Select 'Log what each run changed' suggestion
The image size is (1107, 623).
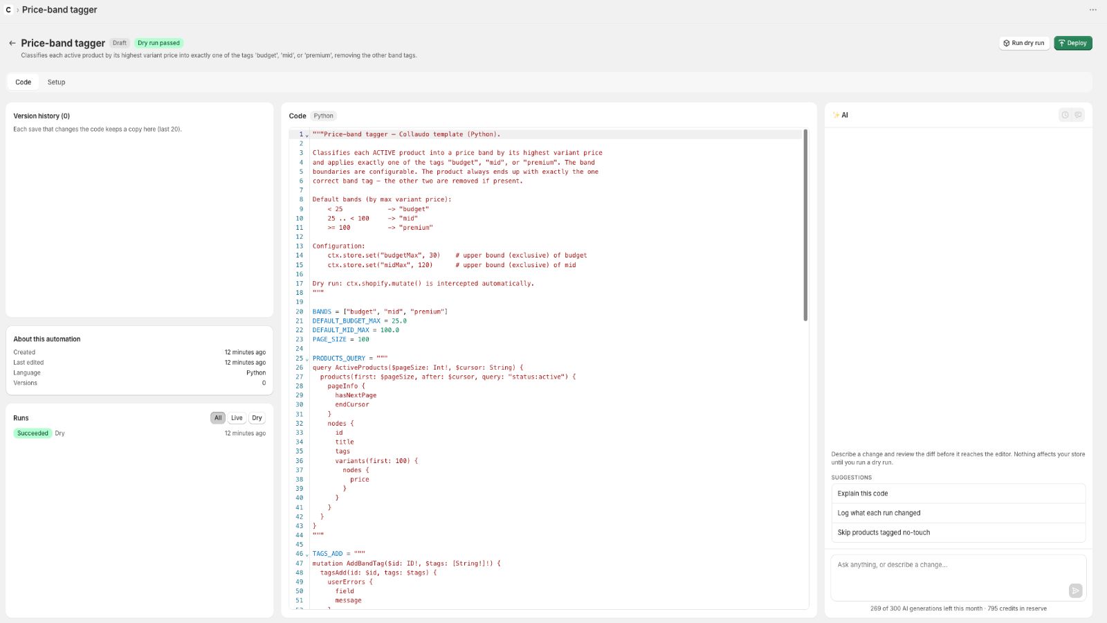click(958, 513)
